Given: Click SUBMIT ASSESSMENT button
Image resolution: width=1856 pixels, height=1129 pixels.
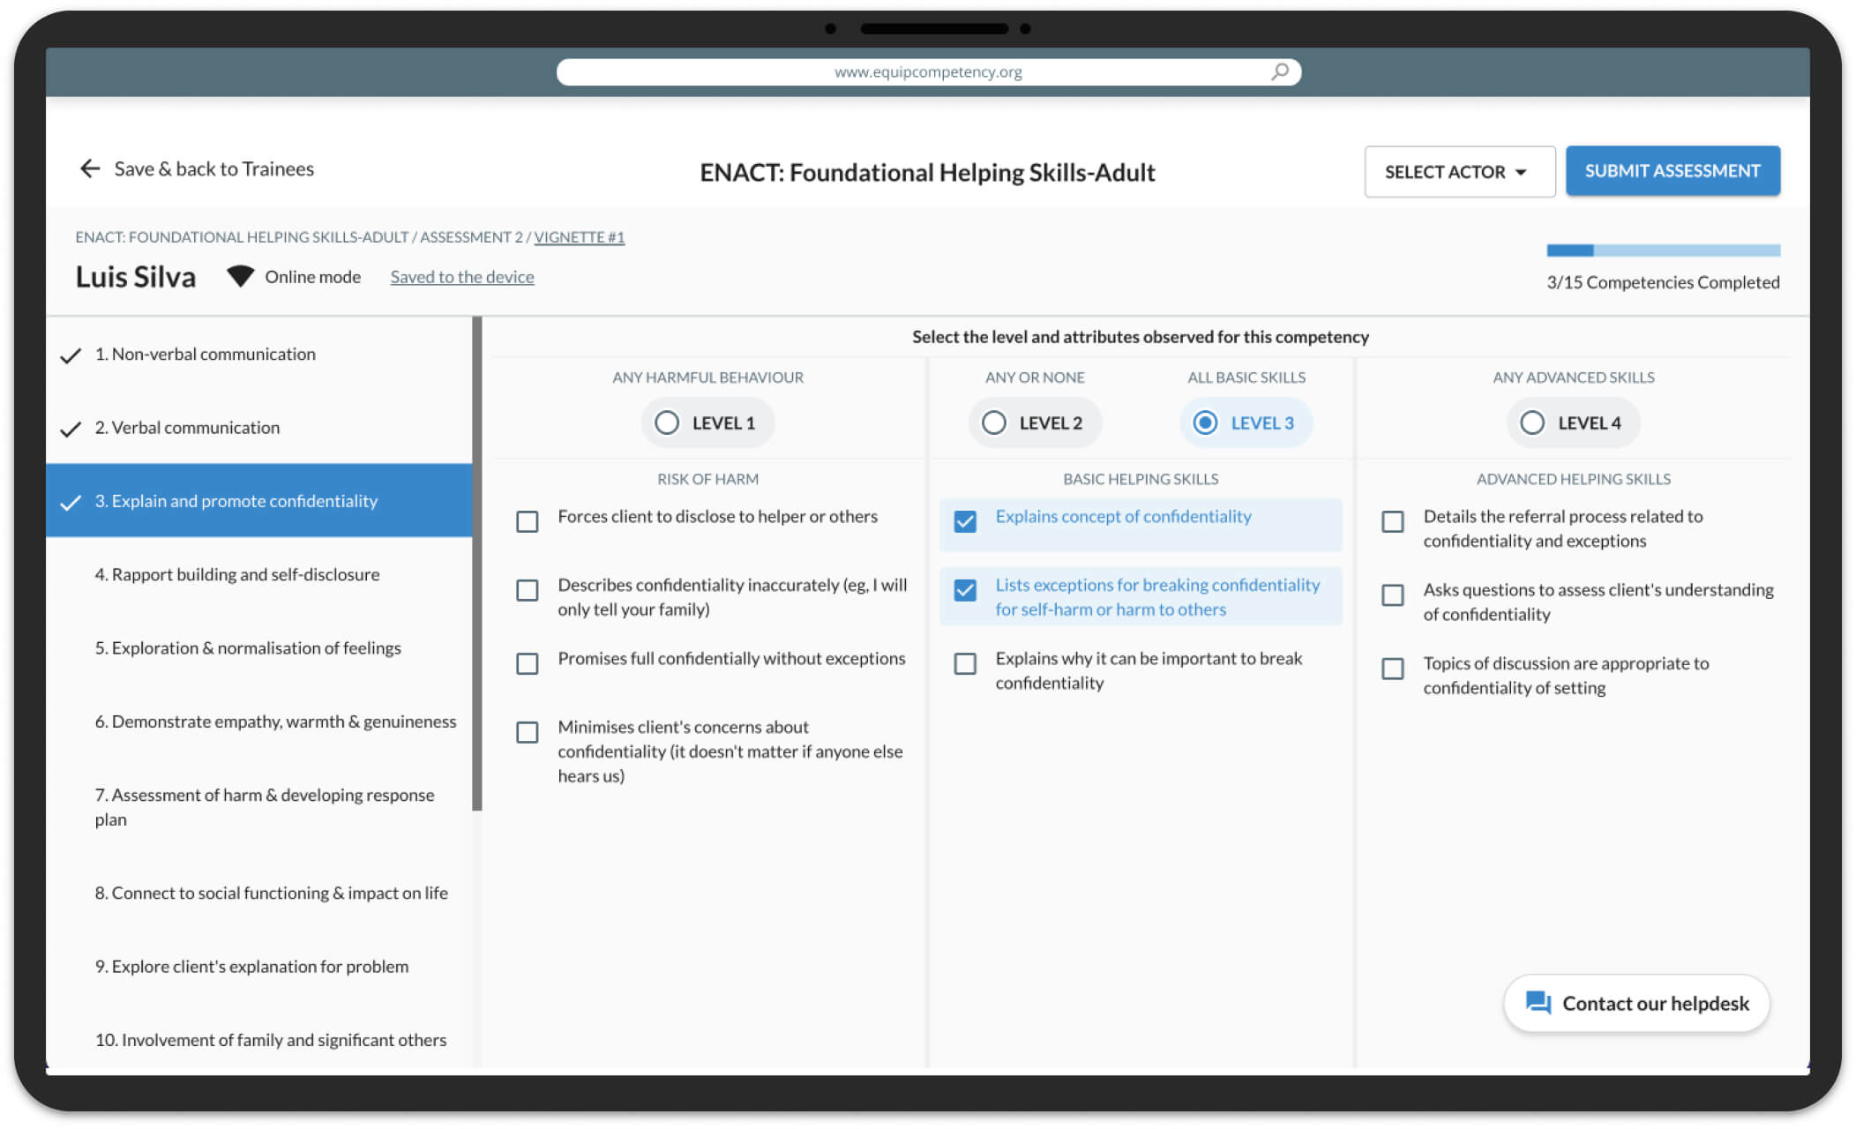Looking at the screenshot, I should pos(1673,169).
